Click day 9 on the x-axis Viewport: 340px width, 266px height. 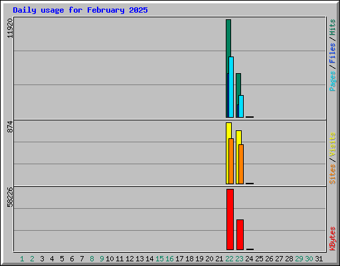[102, 259]
